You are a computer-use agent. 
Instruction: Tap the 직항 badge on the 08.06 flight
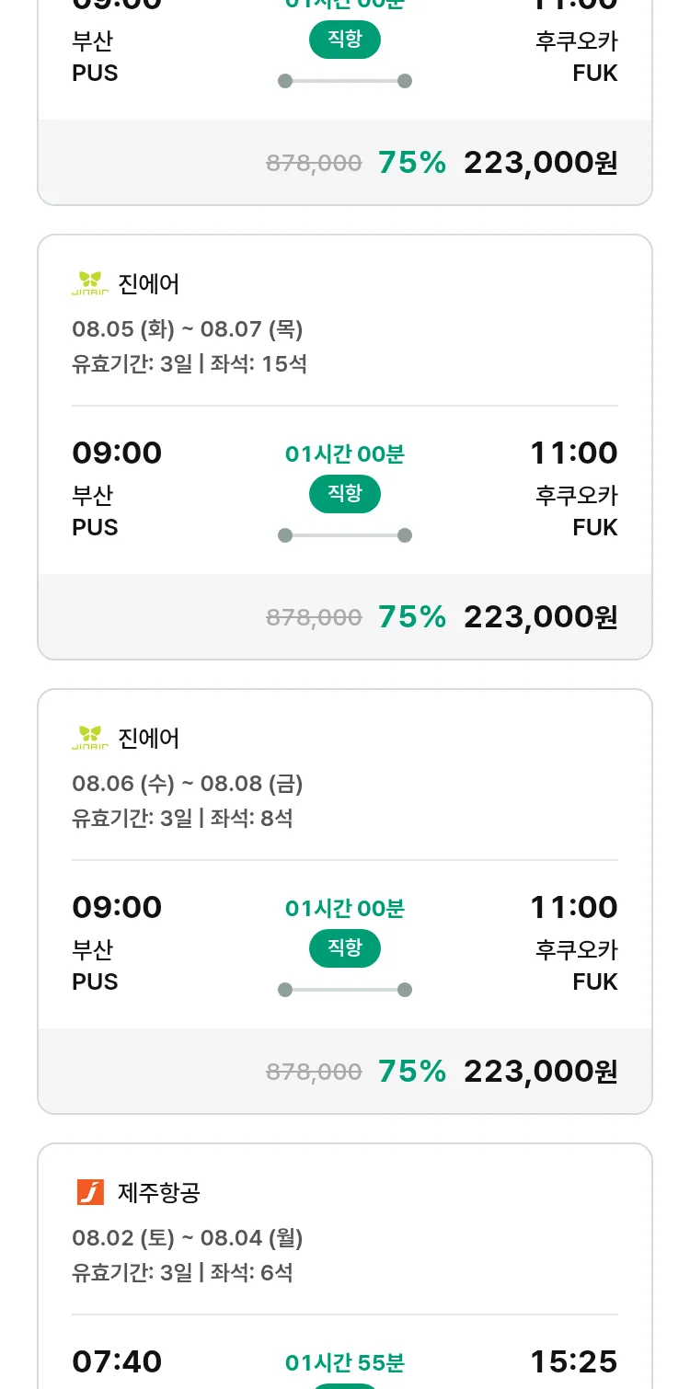click(x=345, y=948)
